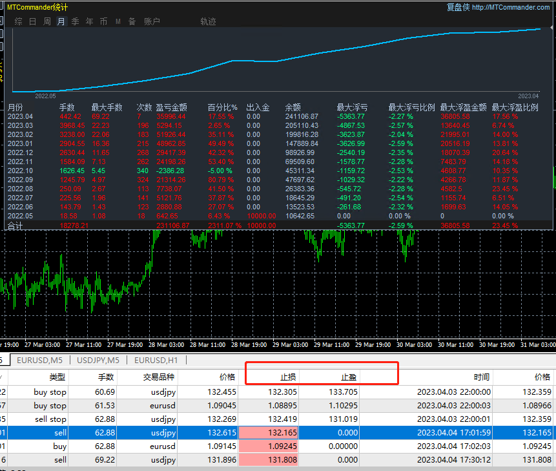Switch to the USDJPY,M5 chart tab
This screenshot has height=471, width=556.
coord(98,361)
